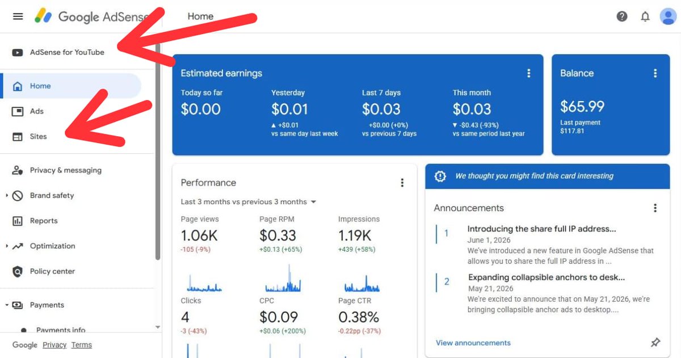
Task: Open the Privacy footer link
Action: click(x=54, y=345)
